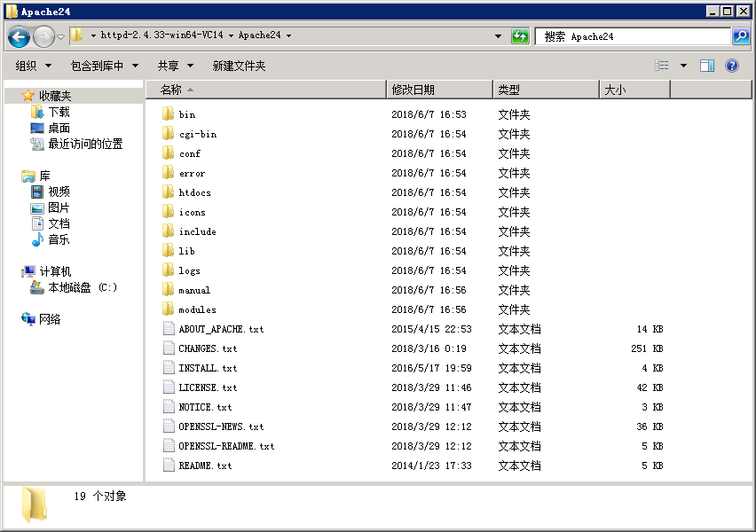Image resolution: width=756 pixels, height=532 pixels.
Task: Click the 新建文件夹 button
Action: click(240, 66)
